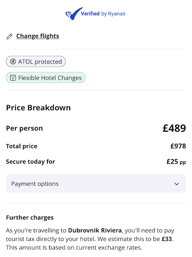The image size is (192, 257).
Task: Click the Dubrovnik Riviera bold text
Action: pos(95,230)
